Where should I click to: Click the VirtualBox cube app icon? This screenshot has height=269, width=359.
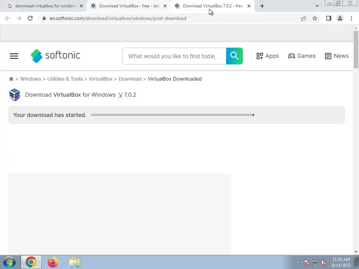click(14, 95)
